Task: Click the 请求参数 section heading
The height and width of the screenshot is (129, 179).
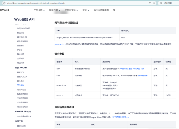Action: click(59, 54)
